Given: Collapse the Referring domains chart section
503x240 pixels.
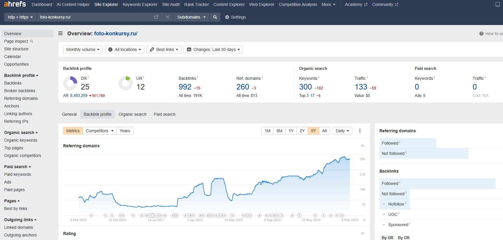Looking at the screenshot, I should pyautogui.click(x=363, y=146).
